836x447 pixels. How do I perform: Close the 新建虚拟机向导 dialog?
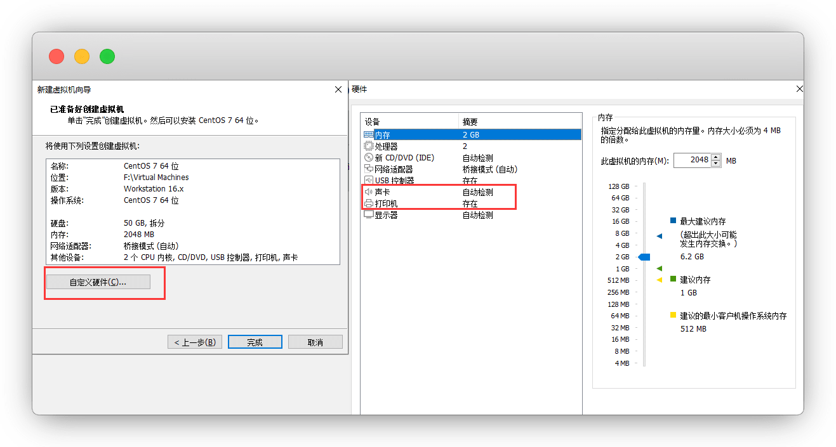tap(338, 89)
